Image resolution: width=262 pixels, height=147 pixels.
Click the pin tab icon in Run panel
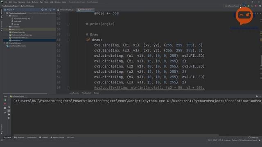tap(5, 113)
